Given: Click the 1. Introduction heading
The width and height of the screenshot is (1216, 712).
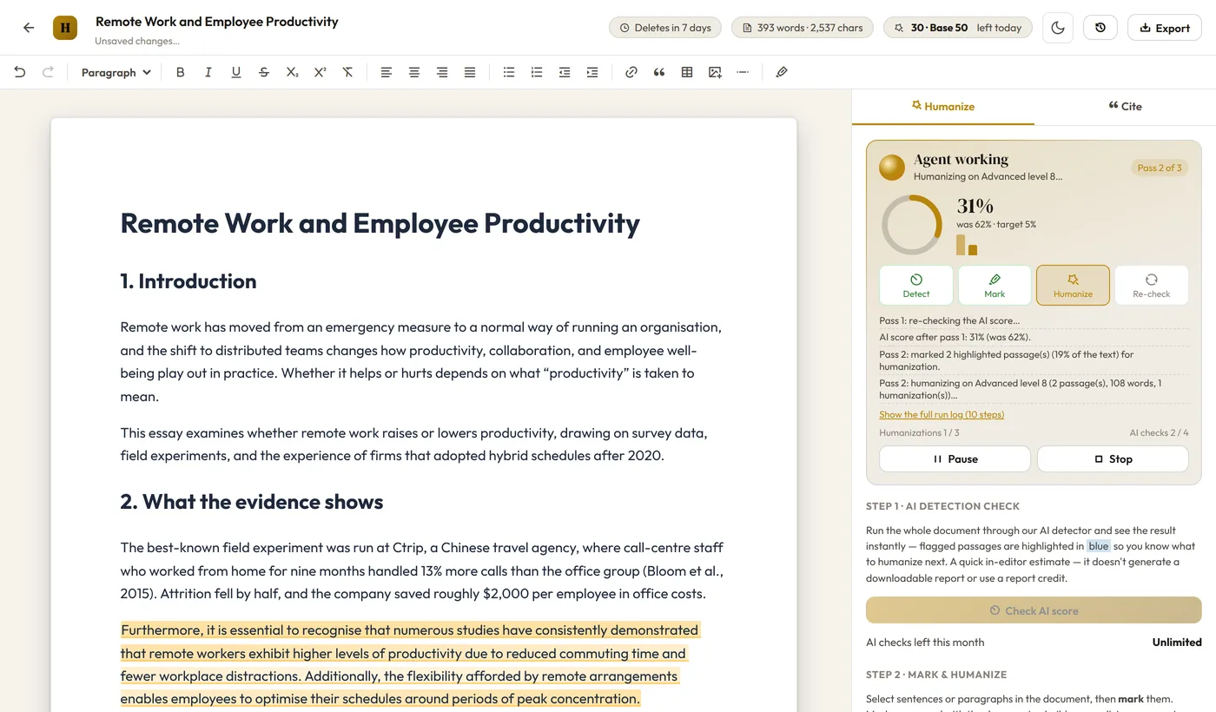Looking at the screenshot, I should 188,281.
